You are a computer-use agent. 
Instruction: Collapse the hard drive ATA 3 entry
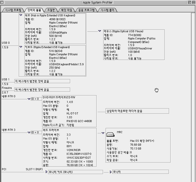click(x=29, y=133)
